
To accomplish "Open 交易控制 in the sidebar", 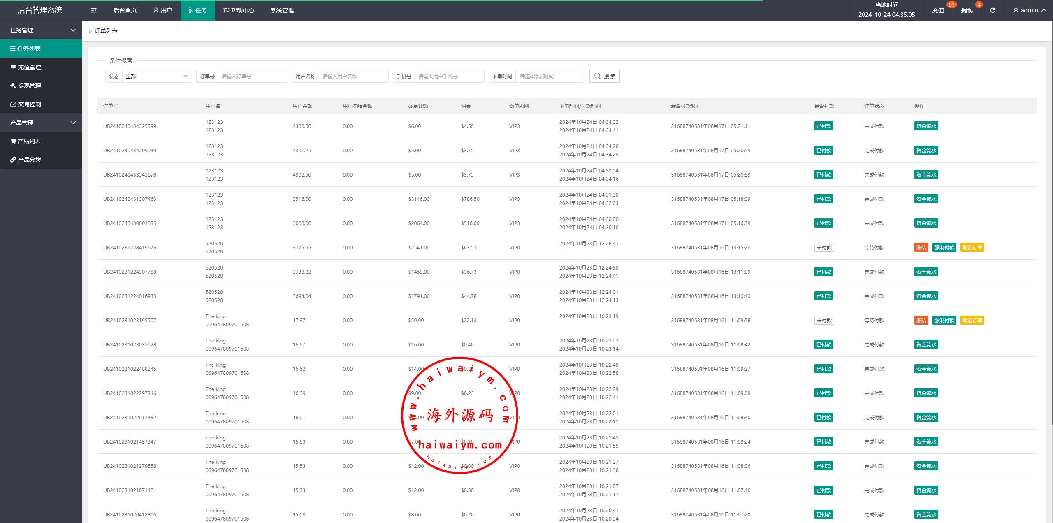I will [29, 104].
